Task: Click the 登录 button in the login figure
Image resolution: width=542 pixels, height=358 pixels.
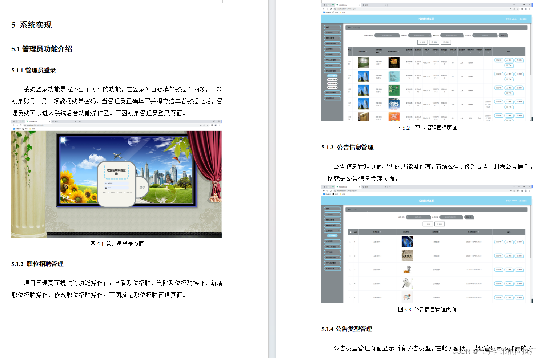Action: 142,187
